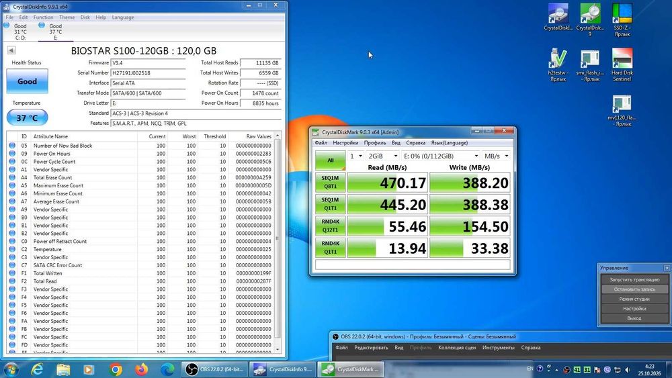Click status icon of Total Erase Count row
The height and width of the screenshot is (378, 672).
(12, 177)
